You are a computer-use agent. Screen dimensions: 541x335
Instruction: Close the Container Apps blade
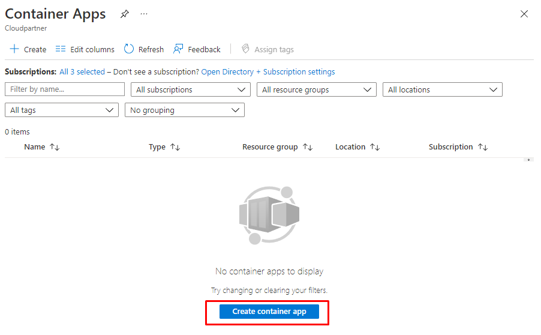[524, 14]
